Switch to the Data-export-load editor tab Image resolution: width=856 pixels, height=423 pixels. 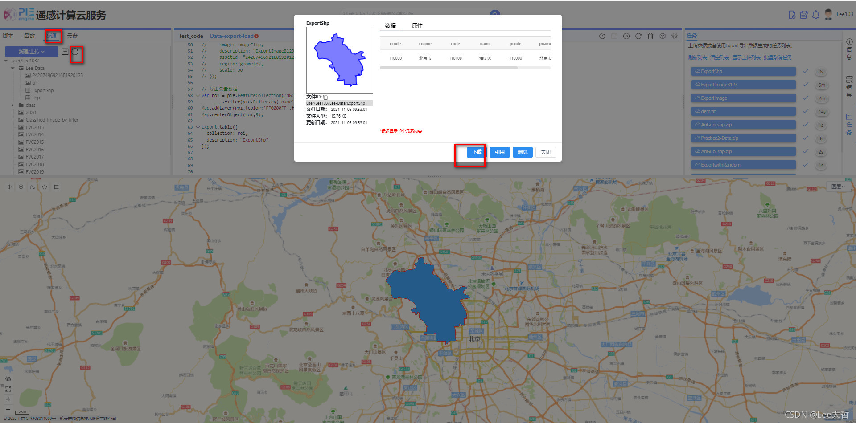[232, 36]
